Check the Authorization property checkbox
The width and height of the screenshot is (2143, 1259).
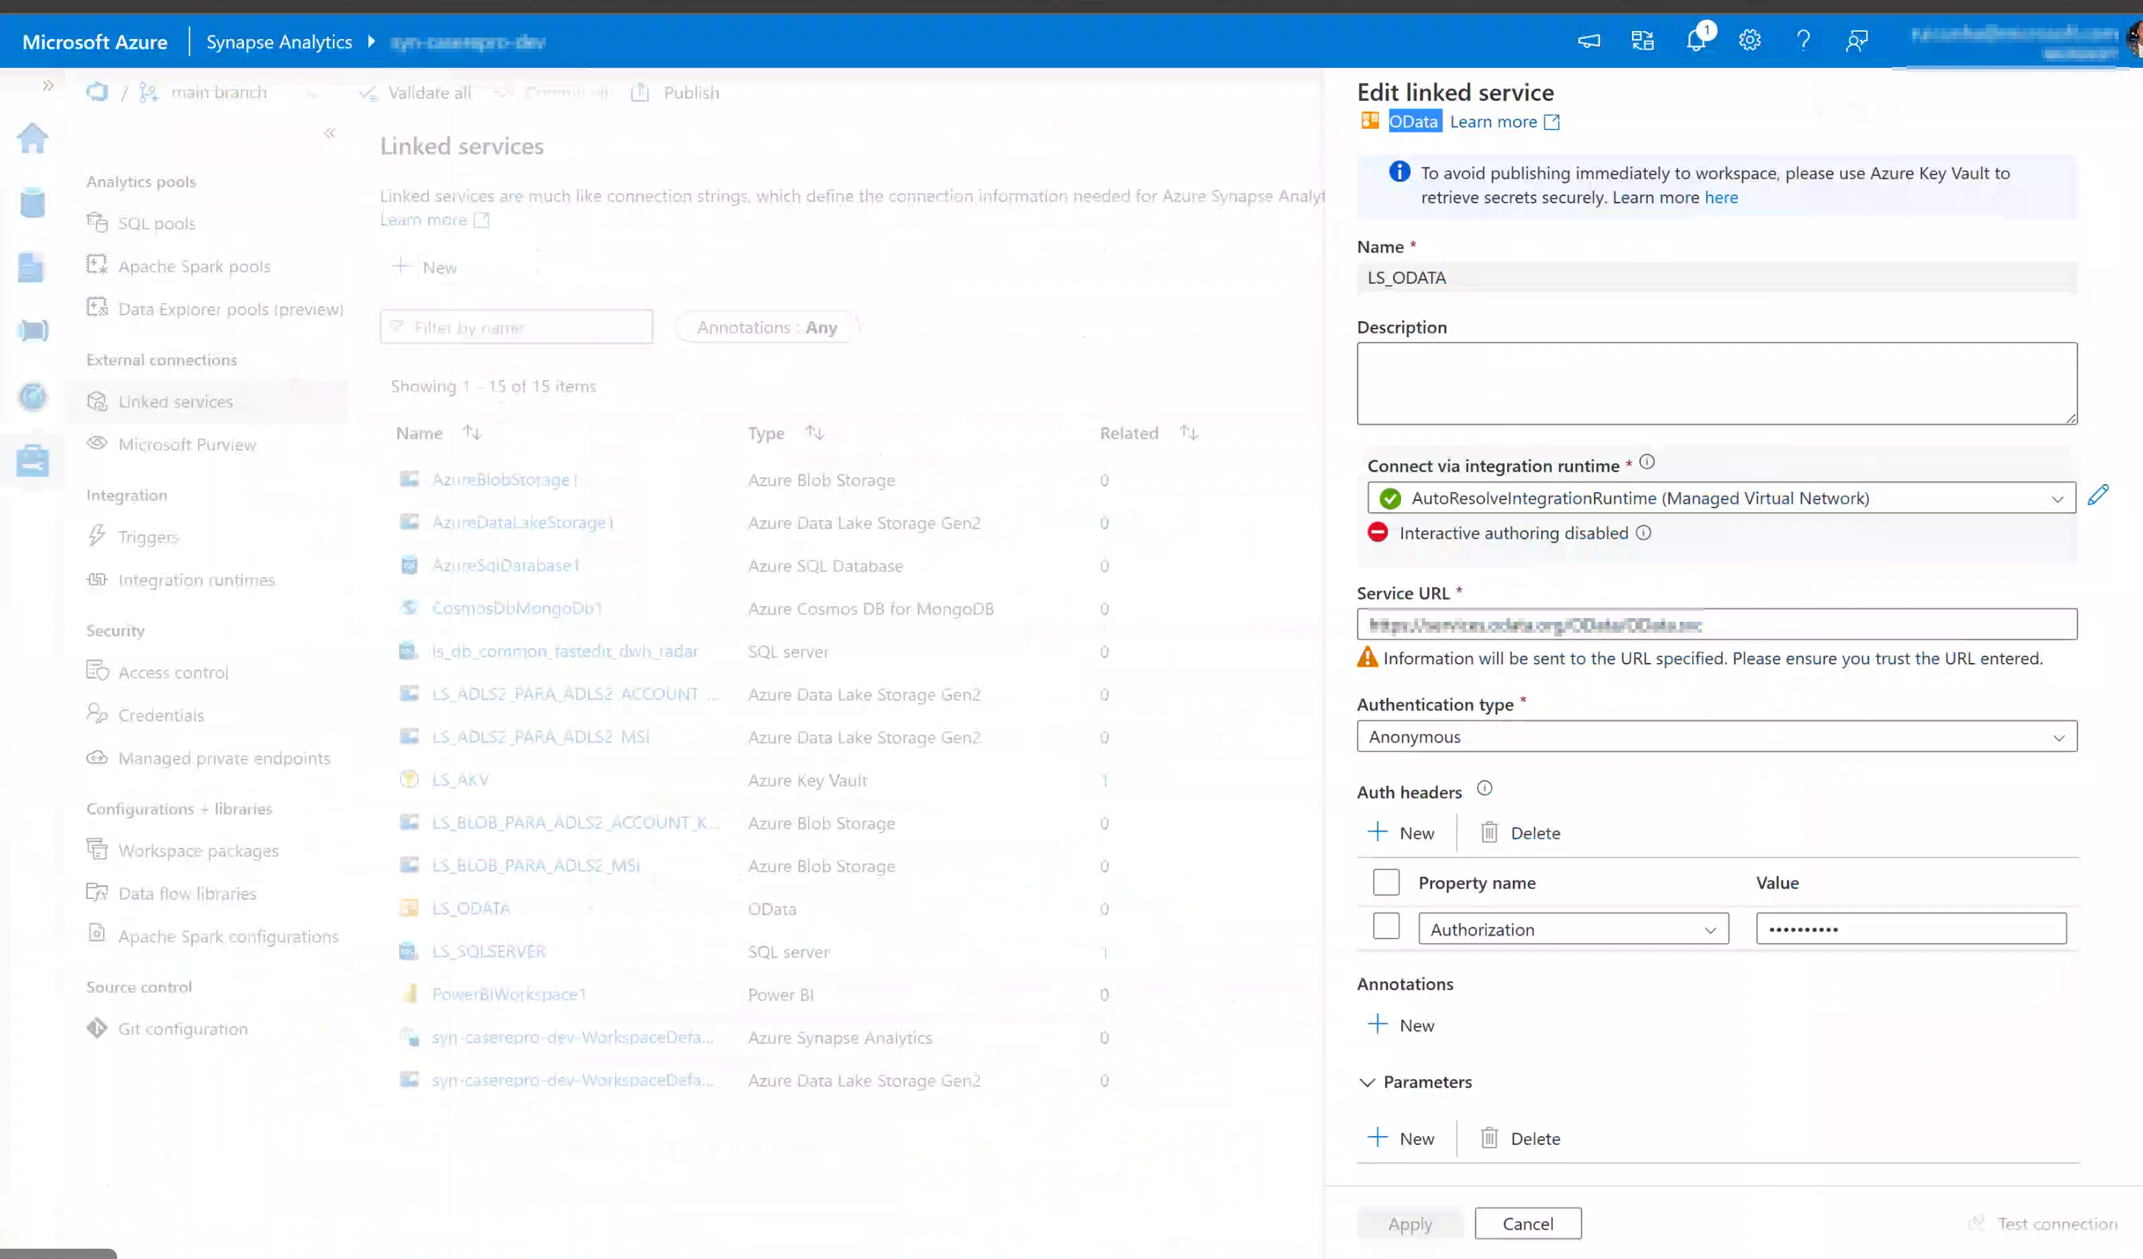pyautogui.click(x=1385, y=927)
